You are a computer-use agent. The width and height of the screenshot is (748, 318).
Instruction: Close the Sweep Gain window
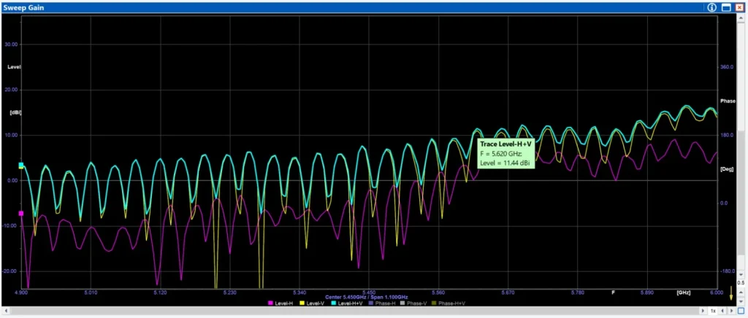pyautogui.click(x=739, y=7)
